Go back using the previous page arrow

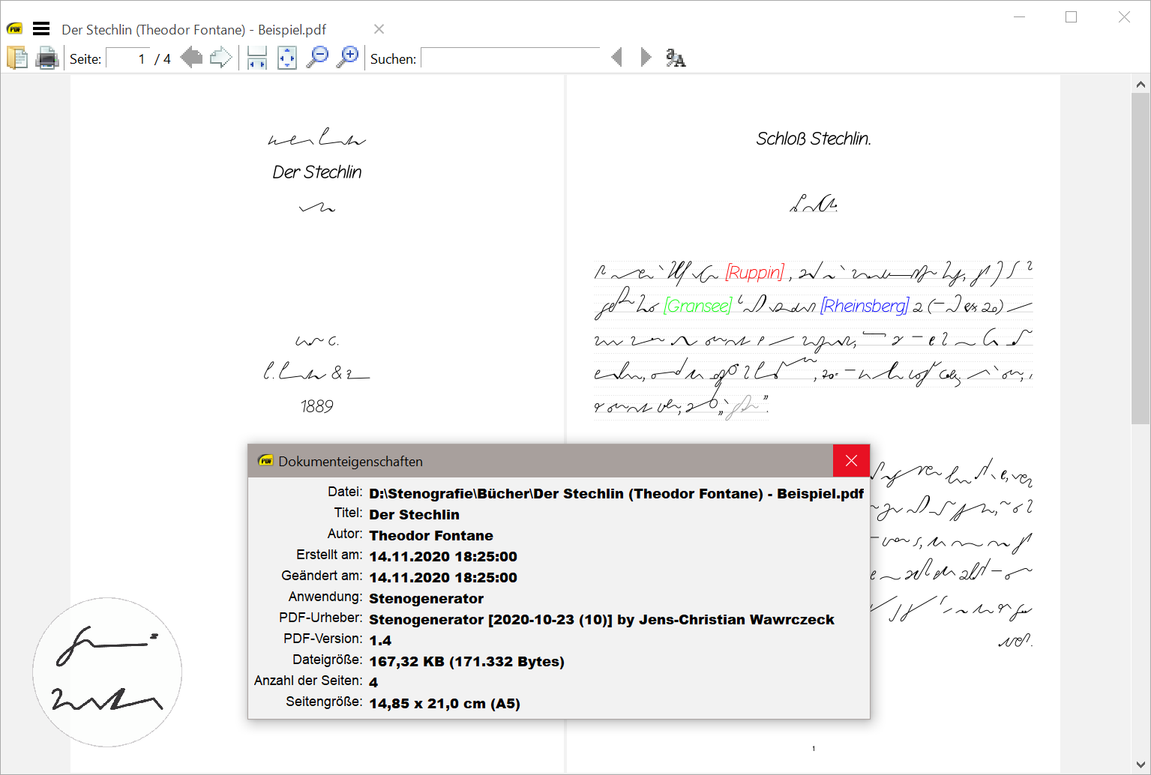point(191,57)
